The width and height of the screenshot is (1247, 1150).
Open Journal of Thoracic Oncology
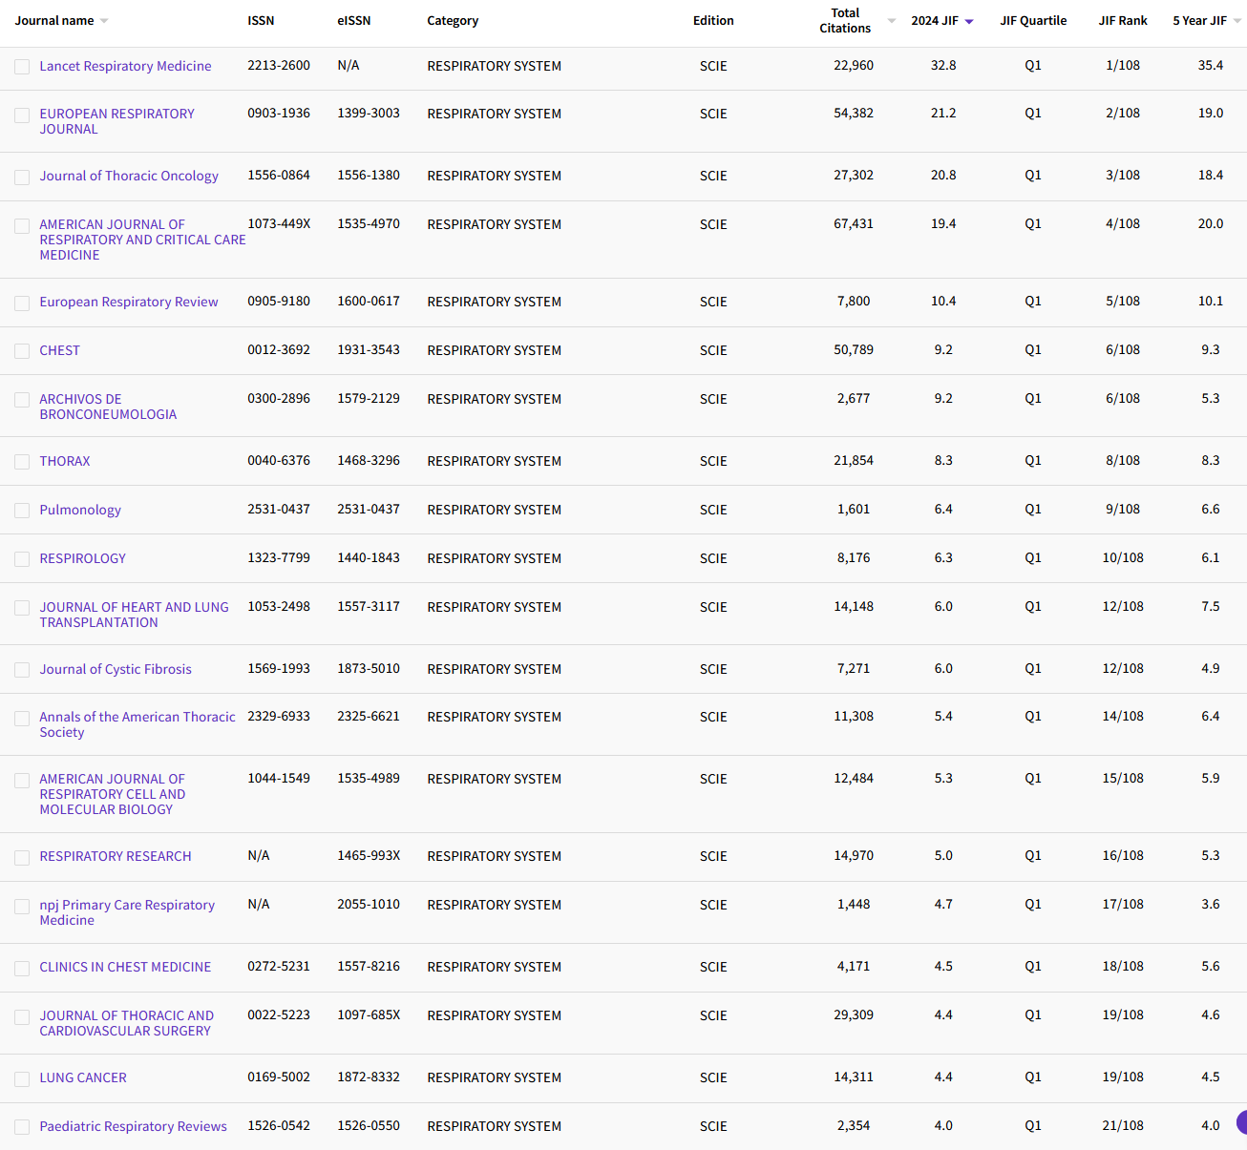pyautogui.click(x=129, y=176)
